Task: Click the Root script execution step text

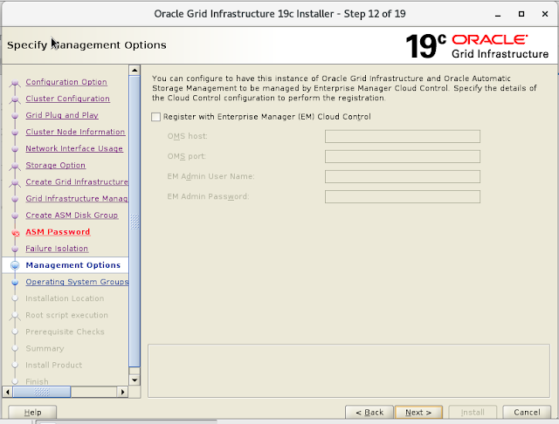Action: click(x=66, y=316)
